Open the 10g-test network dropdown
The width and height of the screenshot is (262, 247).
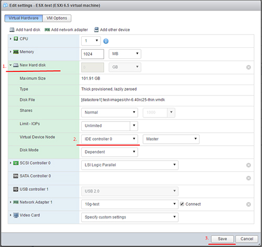130,204
